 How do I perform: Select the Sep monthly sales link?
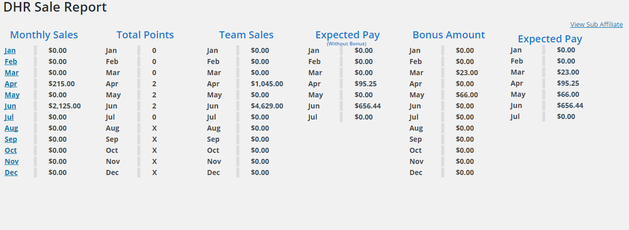pyautogui.click(x=11, y=139)
